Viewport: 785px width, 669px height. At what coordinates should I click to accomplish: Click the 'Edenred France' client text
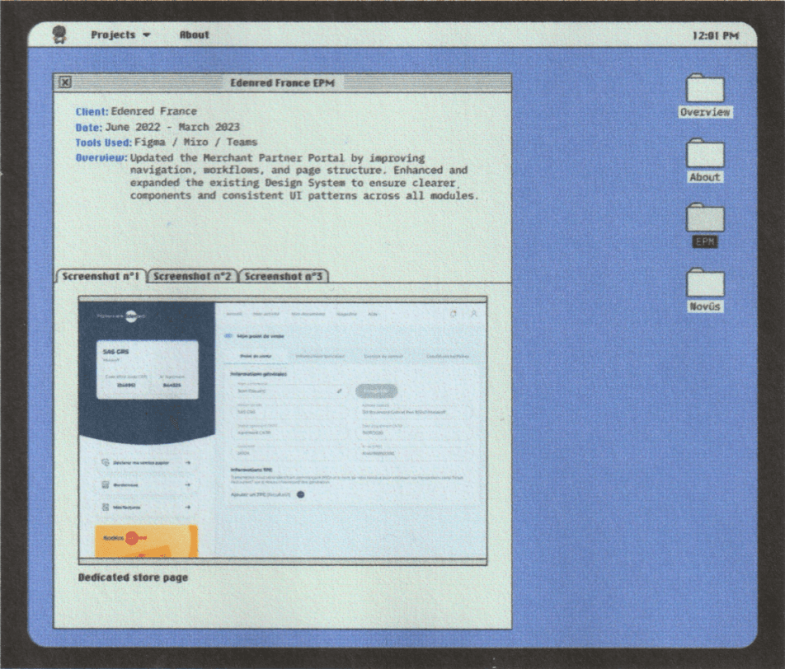(x=153, y=111)
